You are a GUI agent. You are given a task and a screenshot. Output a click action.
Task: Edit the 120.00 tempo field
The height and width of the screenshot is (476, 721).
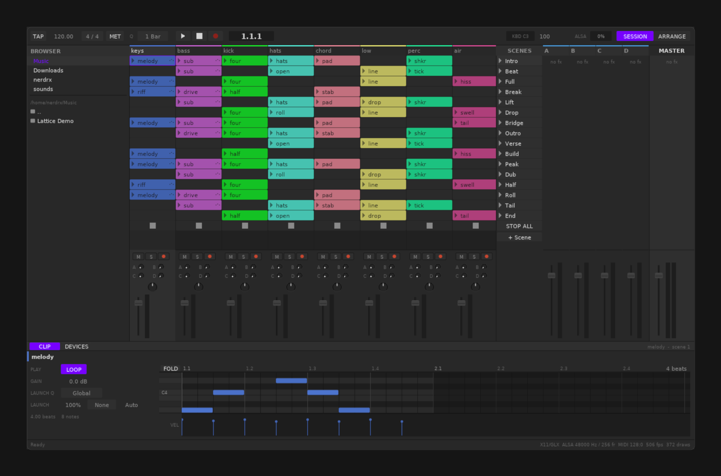click(64, 36)
